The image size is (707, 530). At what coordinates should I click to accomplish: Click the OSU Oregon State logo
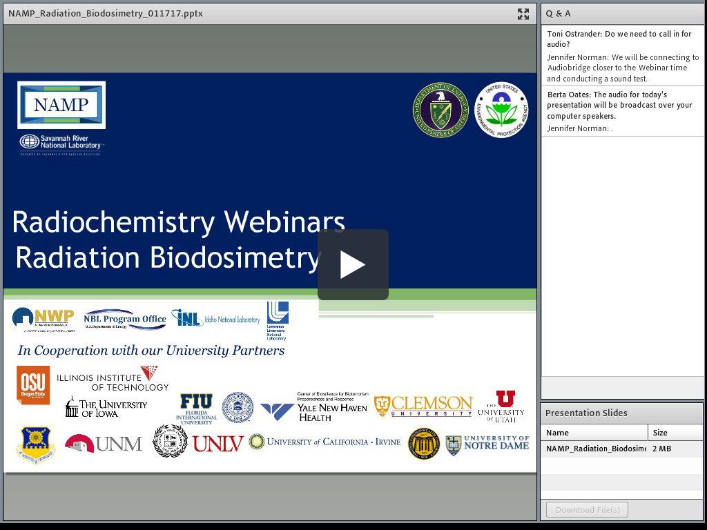[33, 384]
